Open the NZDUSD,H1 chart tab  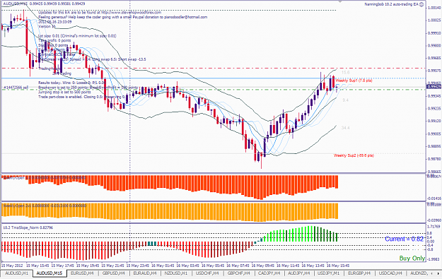pyautogui.click(x=176, y=273)
